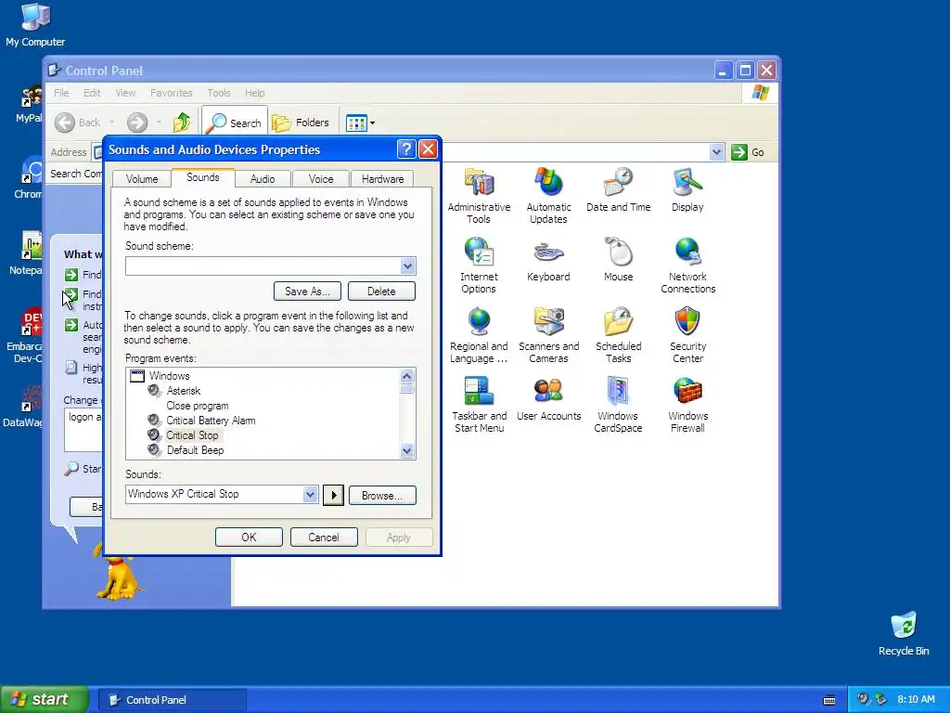950x713 pixels.
Task: Toggle the Folders toolbar button
Action: pos(301,123)
